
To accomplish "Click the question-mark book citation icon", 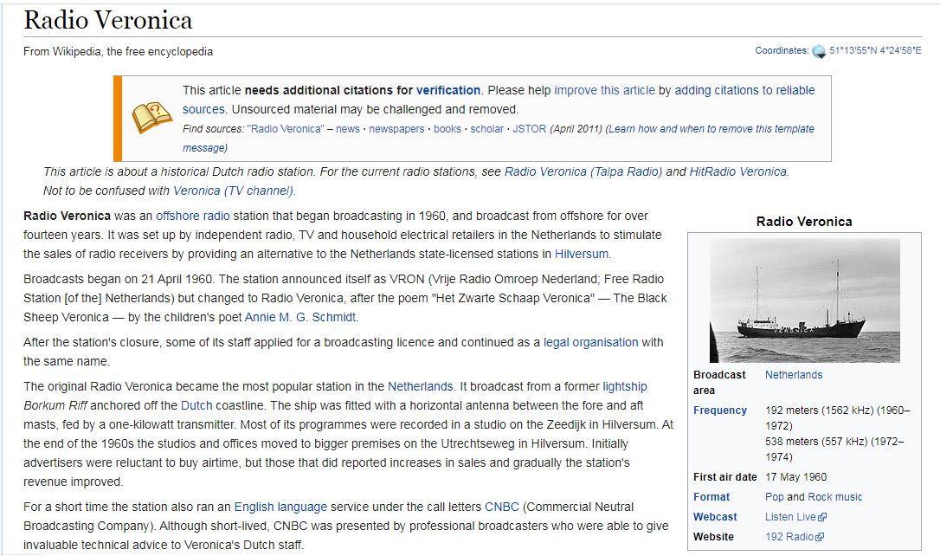I will (151, 118).
